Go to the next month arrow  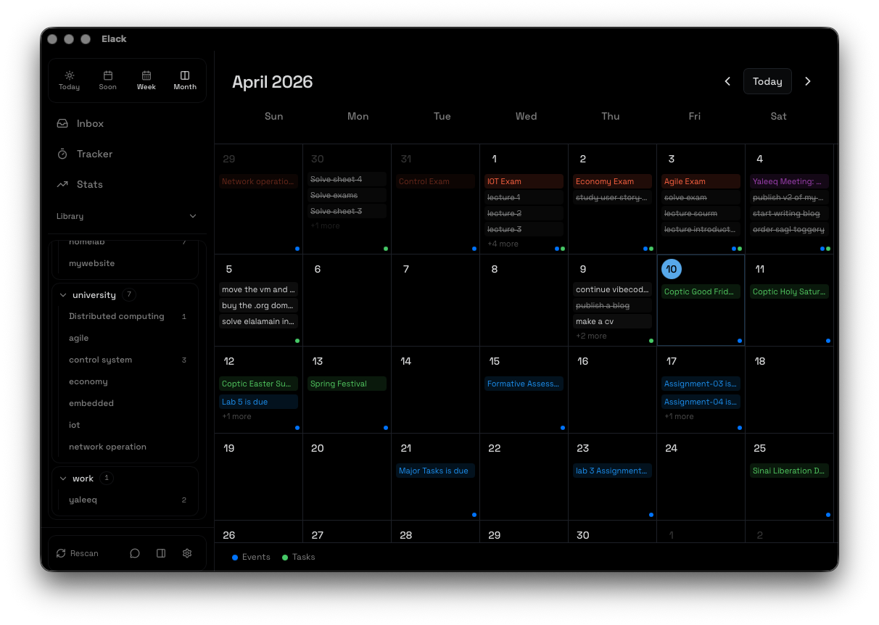[808, 81]
